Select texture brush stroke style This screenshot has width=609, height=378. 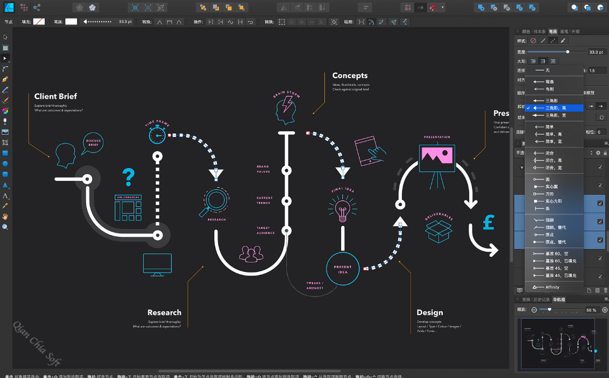563,41
